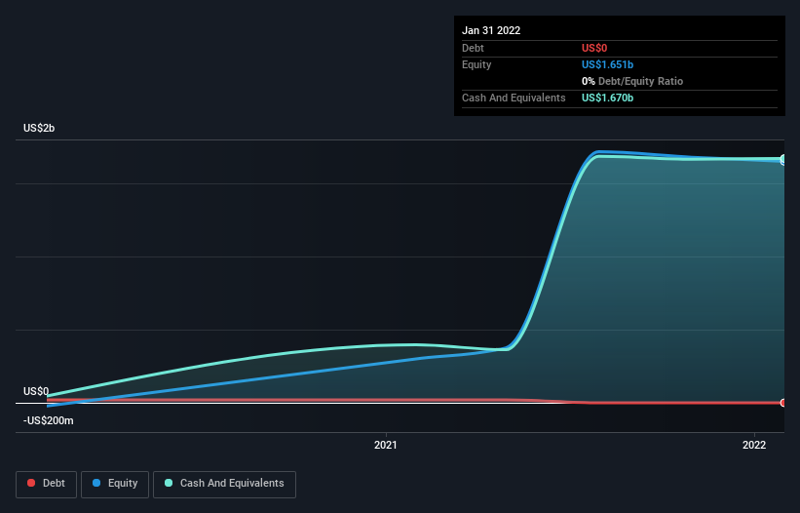Click the Jan 31 2022 tooltip date
Screen dimensions: 800x513
(x=491, y=30)
